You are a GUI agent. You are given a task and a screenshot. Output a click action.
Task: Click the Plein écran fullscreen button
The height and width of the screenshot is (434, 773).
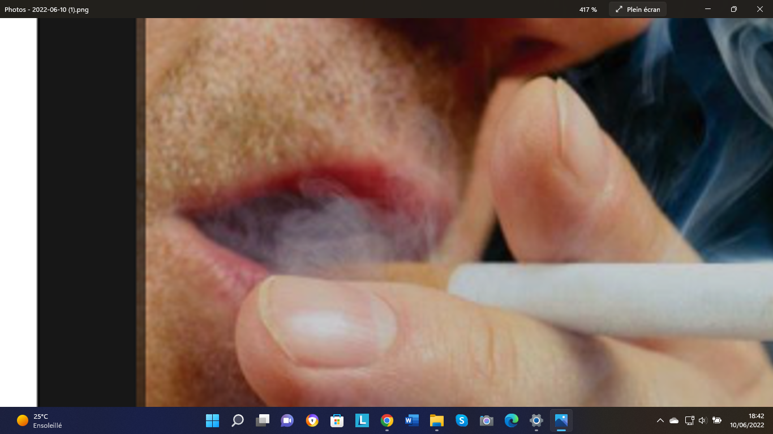click(638, 9)
